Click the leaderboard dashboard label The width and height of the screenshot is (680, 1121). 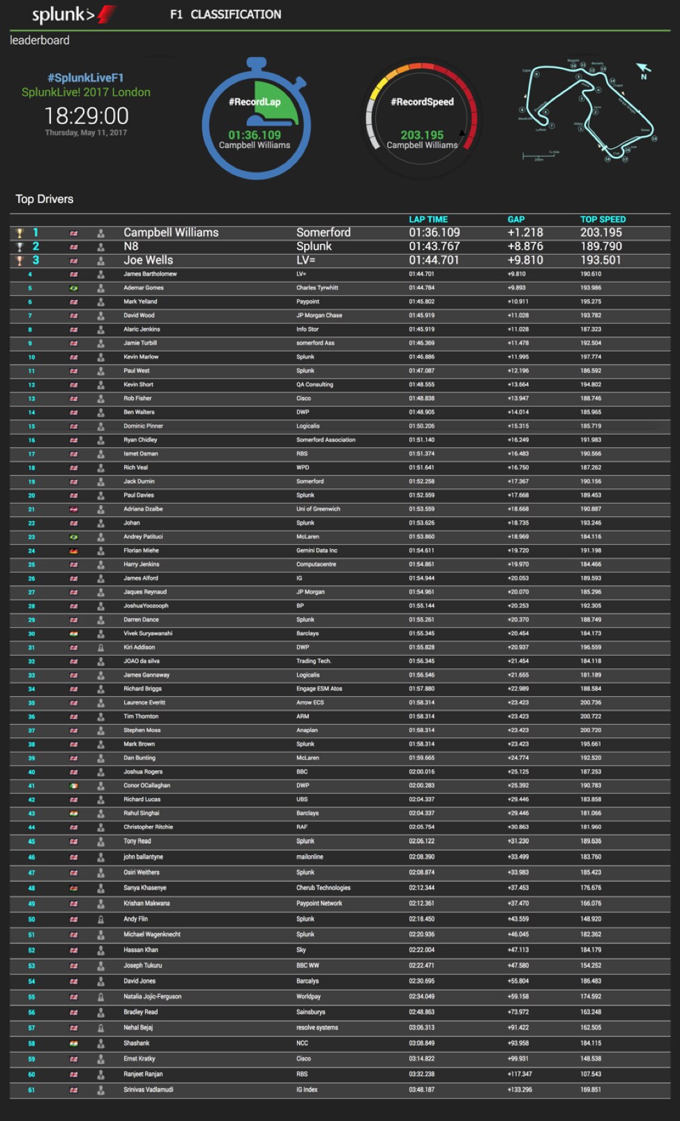tap(40, 40)
